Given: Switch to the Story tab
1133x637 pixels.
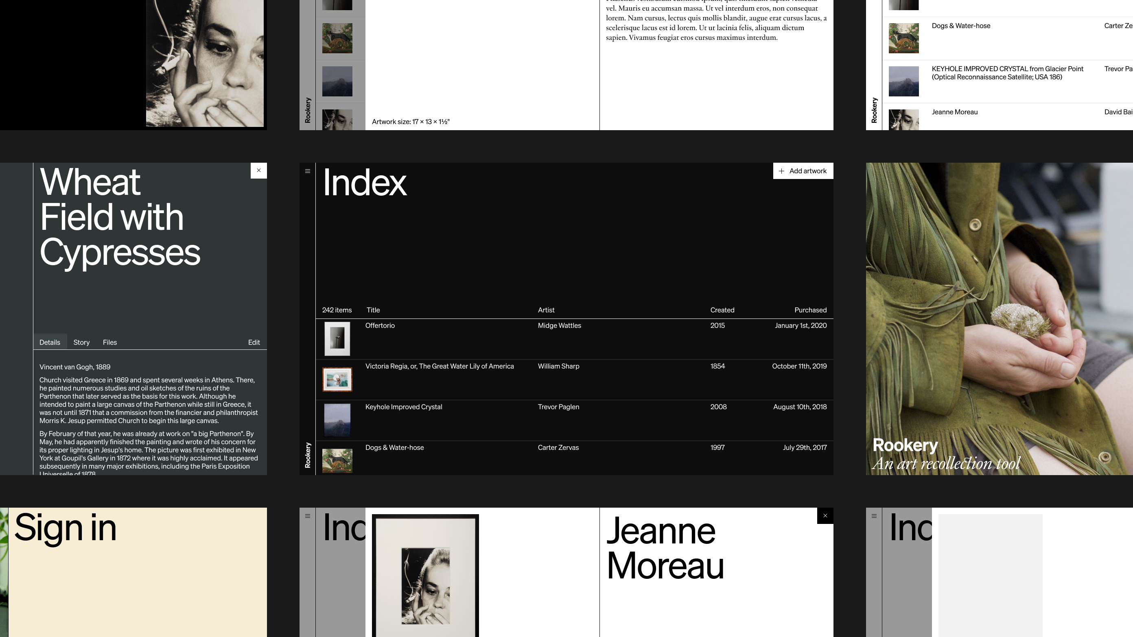Looking at the screenshot, I should [81, 342].
